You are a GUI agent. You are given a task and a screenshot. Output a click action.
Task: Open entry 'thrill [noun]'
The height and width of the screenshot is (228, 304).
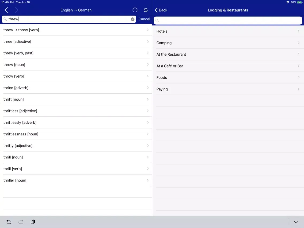pyautogui.click(x=76, y=157)
